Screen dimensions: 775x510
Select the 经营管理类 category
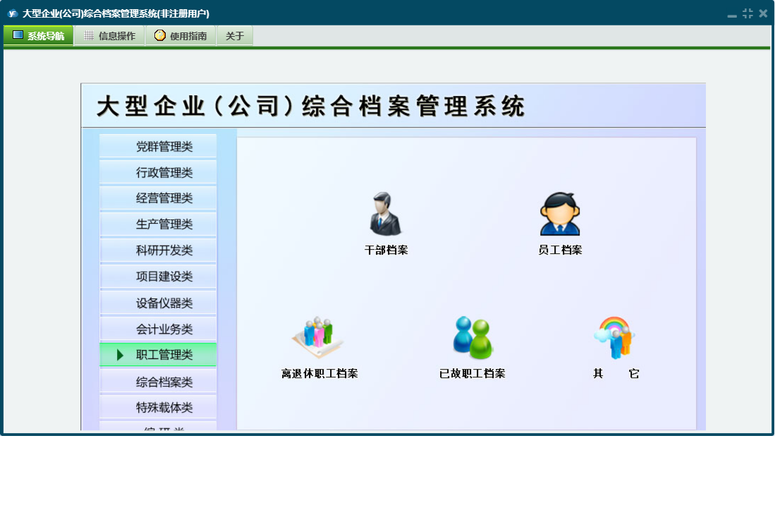coord(158,198)
